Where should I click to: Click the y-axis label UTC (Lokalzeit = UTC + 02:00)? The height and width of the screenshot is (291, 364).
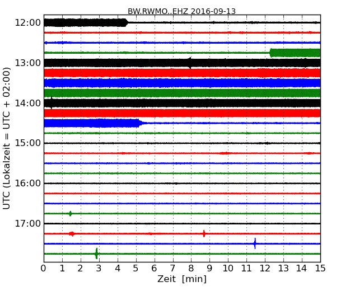click(x=7, y=138)
